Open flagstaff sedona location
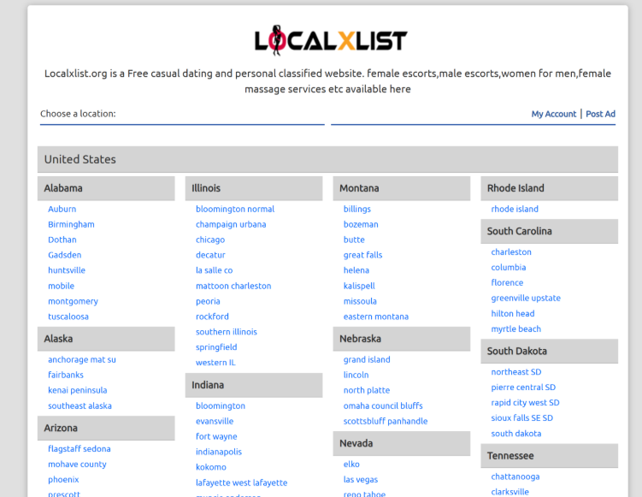Screen dimensions: 642x497 [80, 449]
